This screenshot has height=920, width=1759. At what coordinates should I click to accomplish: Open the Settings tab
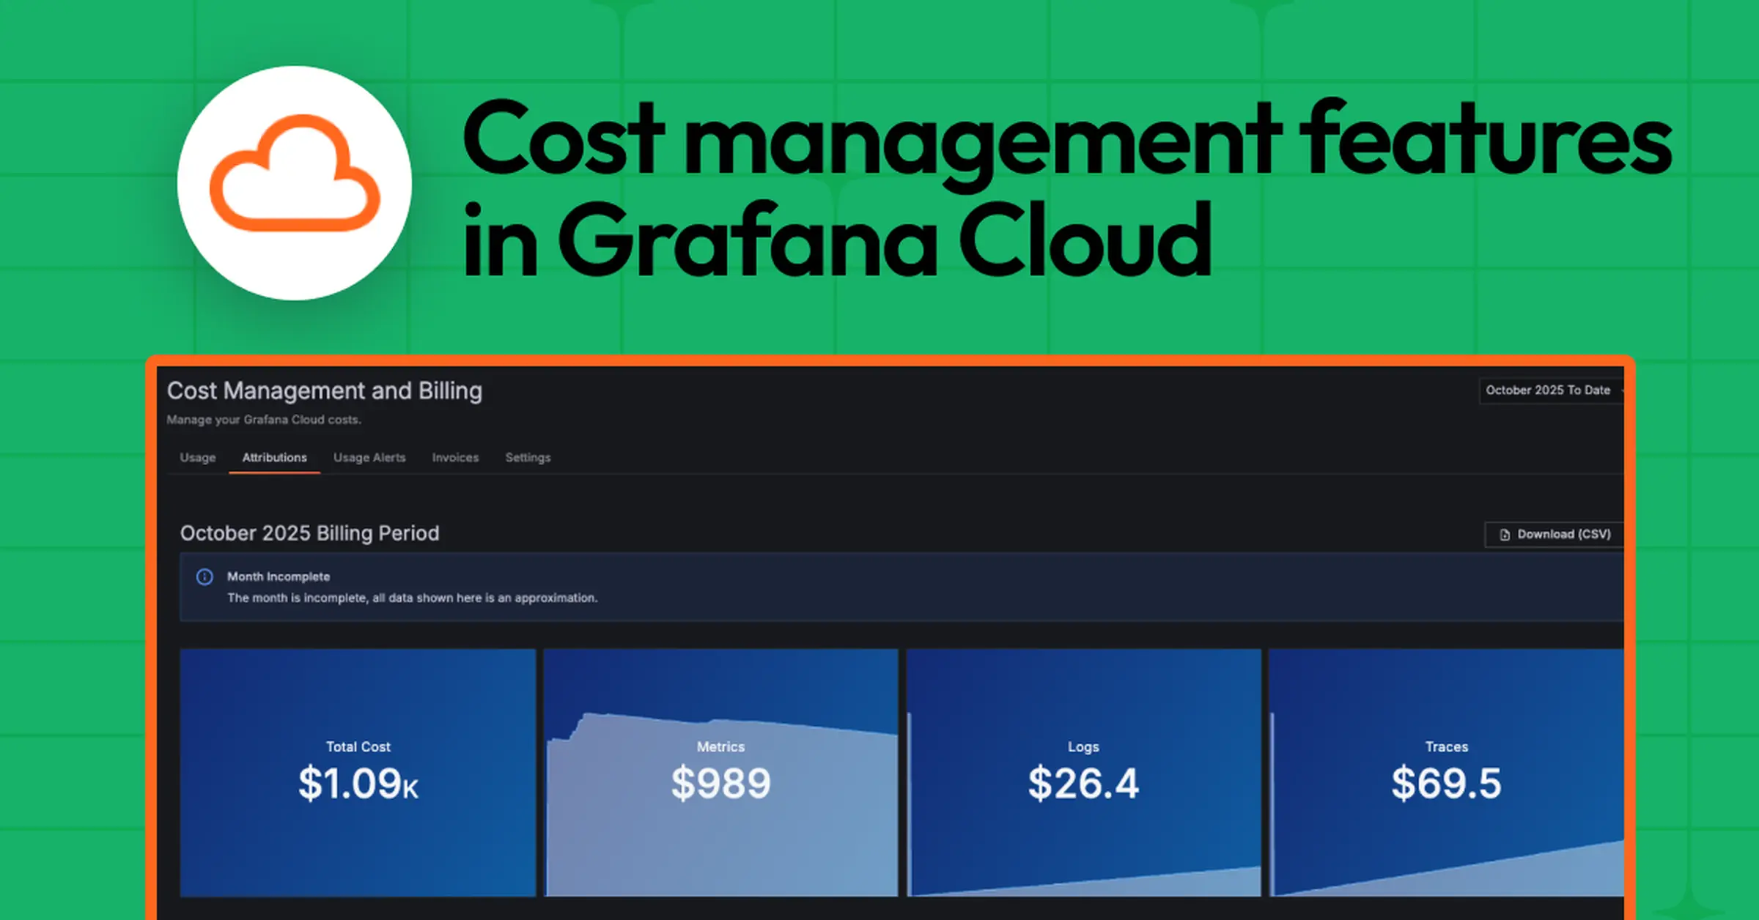point(527,457)
